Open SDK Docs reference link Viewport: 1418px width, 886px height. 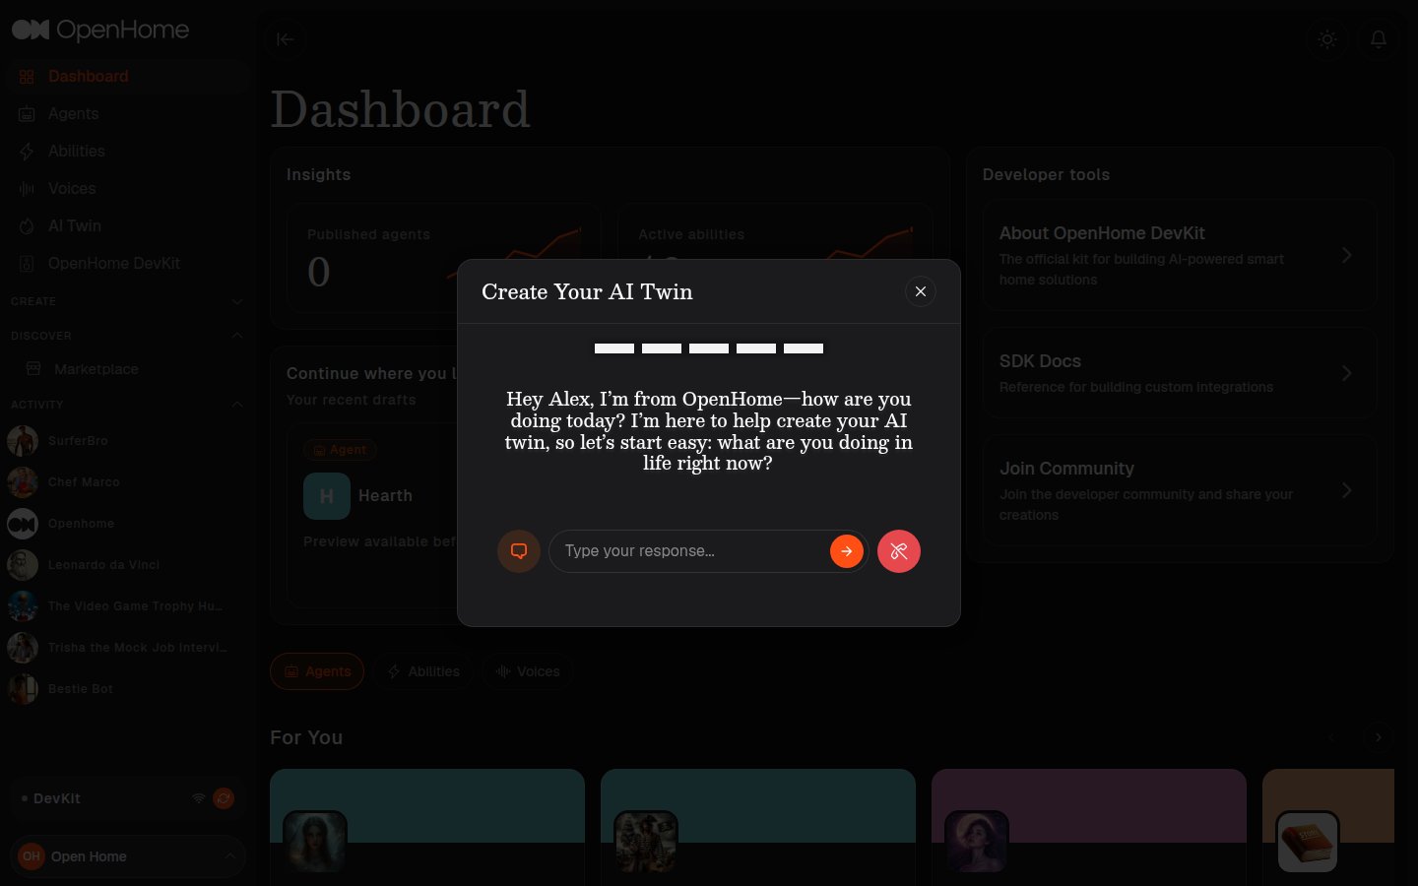pyautogui.click(x=1180, y=373)
